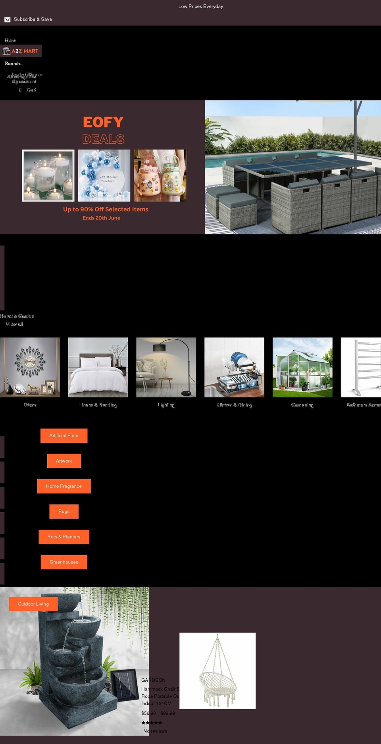Select the Artwork button

(64, 461)
